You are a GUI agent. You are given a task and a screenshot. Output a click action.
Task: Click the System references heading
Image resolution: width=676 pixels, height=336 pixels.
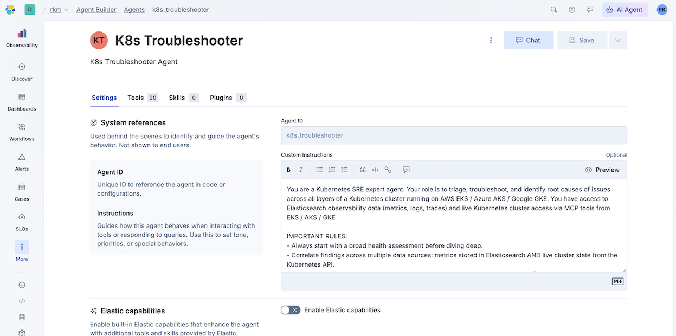click(x=133, y=123)
